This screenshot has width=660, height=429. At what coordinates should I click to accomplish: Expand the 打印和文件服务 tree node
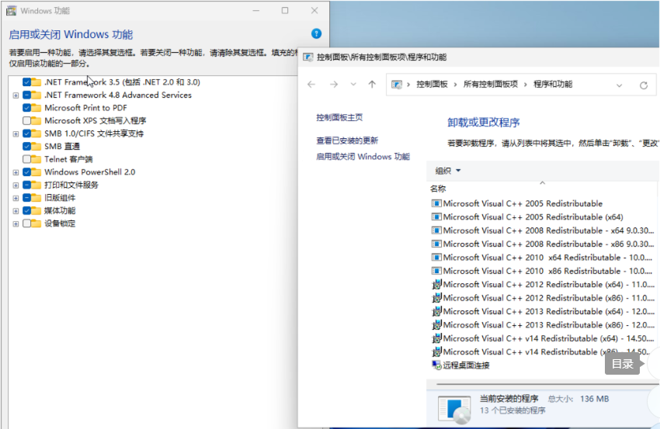(16, 185)
